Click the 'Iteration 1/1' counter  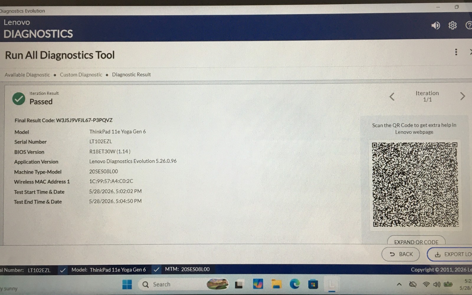(x=427, y=96)
